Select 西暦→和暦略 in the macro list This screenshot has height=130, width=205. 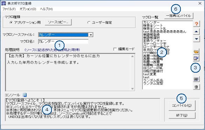pos(153,59)
